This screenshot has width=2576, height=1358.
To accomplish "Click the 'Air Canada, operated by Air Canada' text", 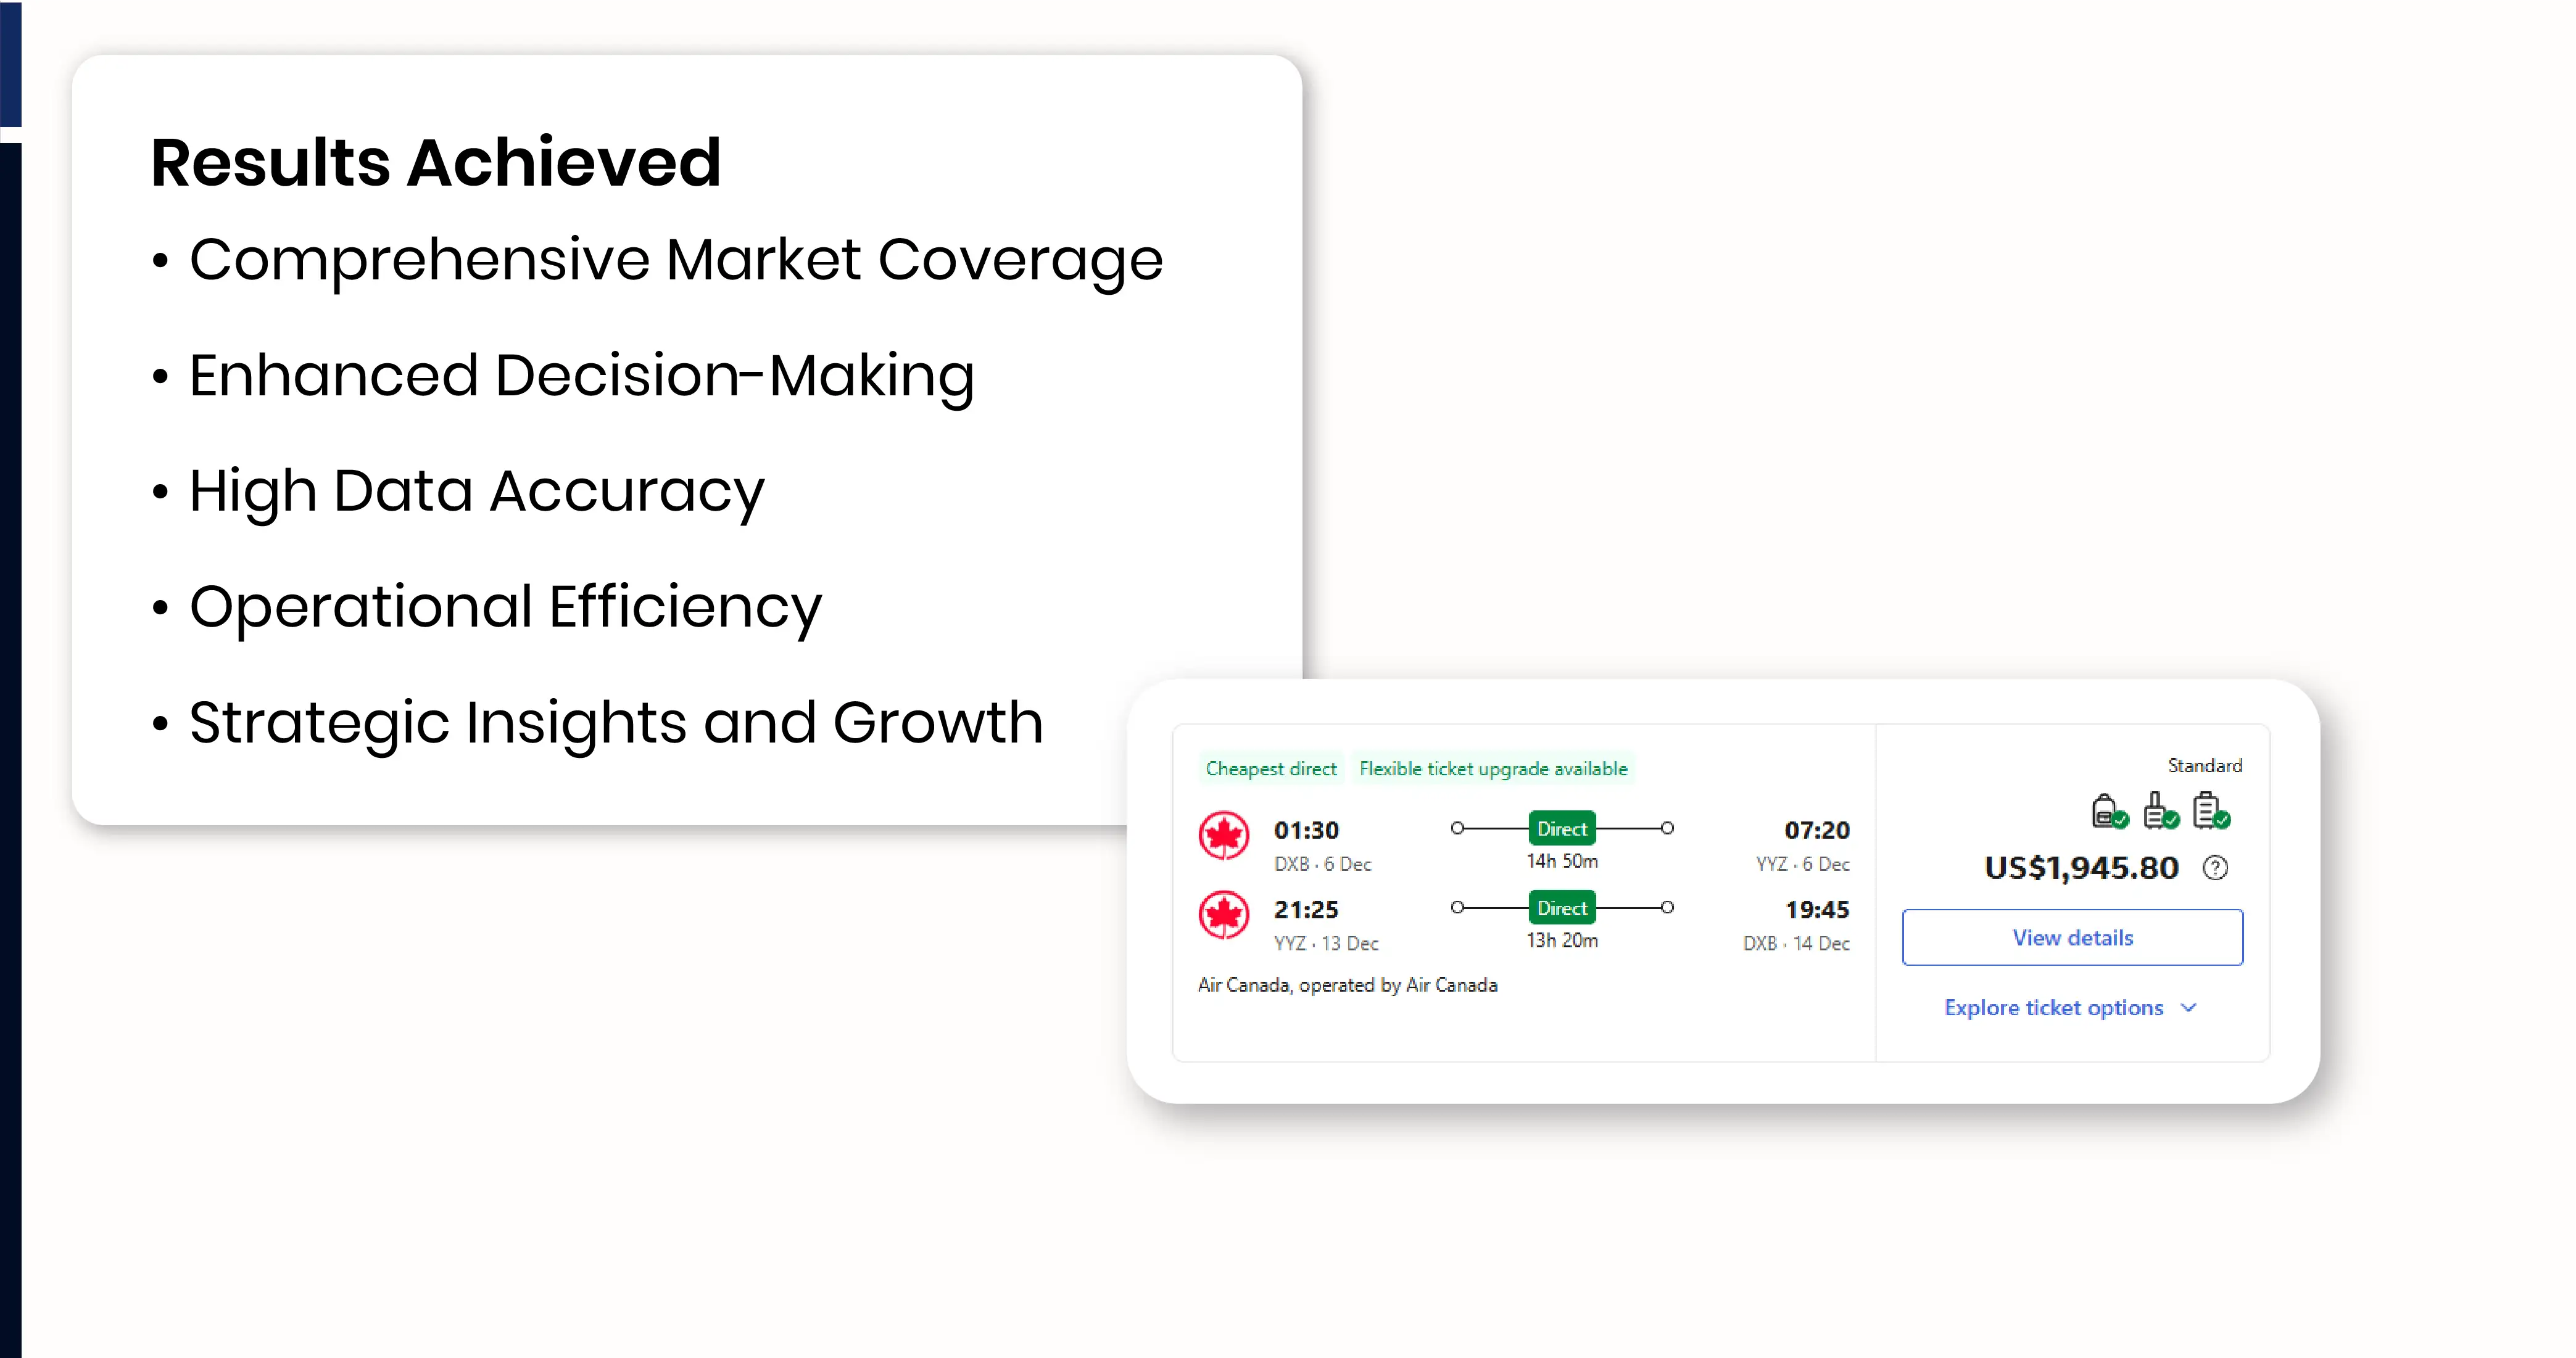I will [x=1347, y=984].
